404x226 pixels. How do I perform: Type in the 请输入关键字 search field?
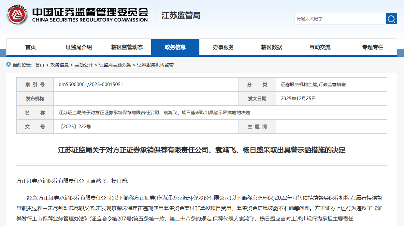pos(340,19)
